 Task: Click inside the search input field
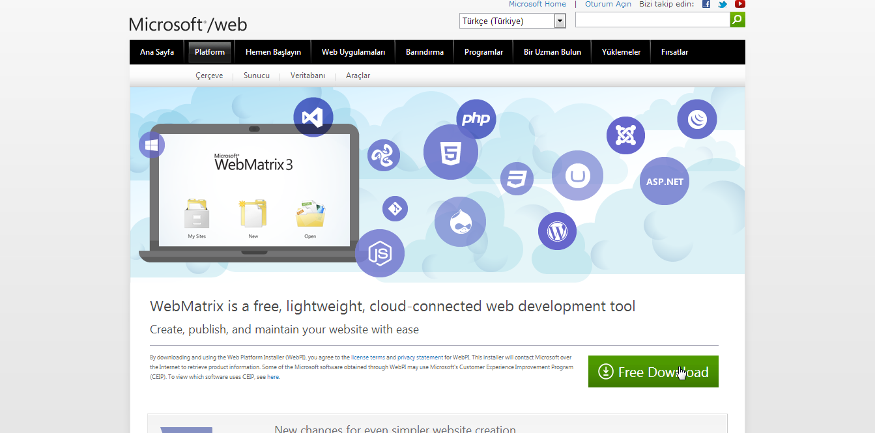point(652,19)
